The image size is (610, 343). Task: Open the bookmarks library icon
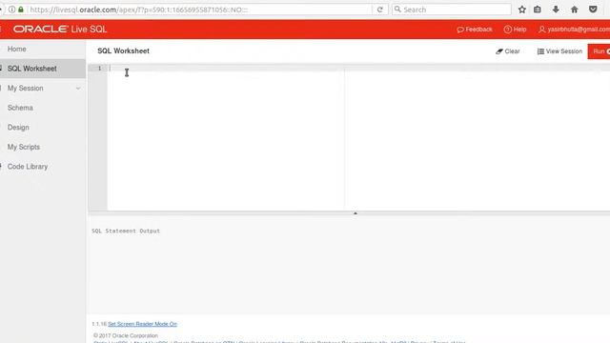[x=538, y=10]
